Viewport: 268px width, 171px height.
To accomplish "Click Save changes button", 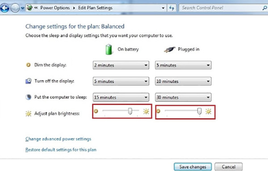I will (193, 167).
